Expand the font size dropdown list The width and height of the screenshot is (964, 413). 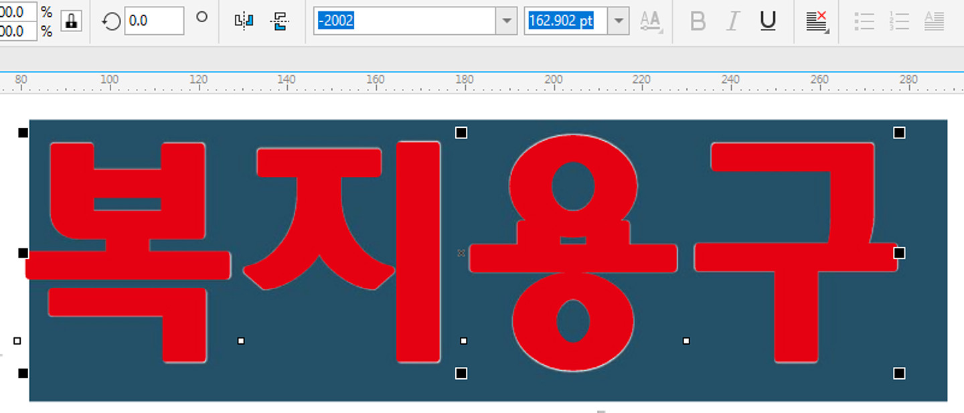click(619, 21)
